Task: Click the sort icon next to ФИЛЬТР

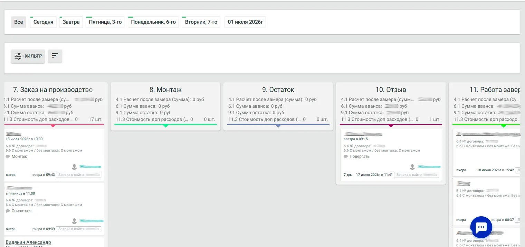Action: tap(55, 56)
